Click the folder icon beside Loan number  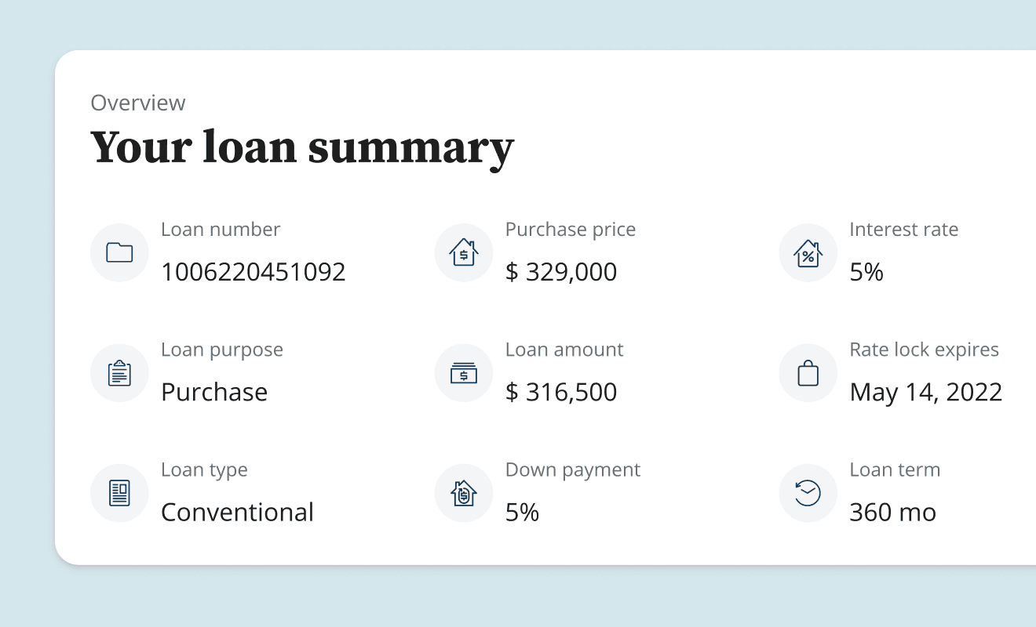click(119, 252)
